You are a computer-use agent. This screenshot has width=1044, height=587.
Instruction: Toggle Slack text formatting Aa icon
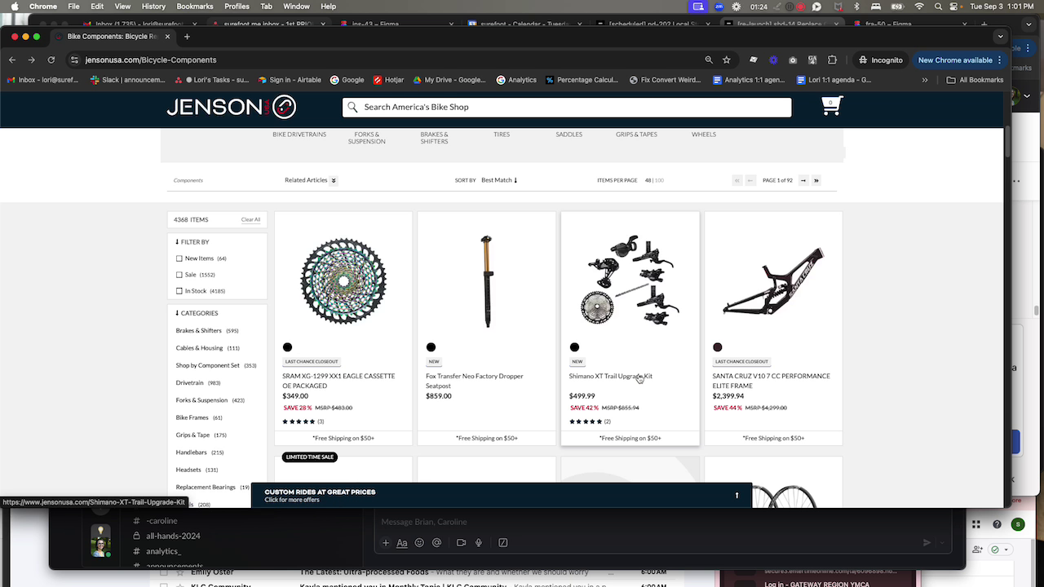coord(401,543)
